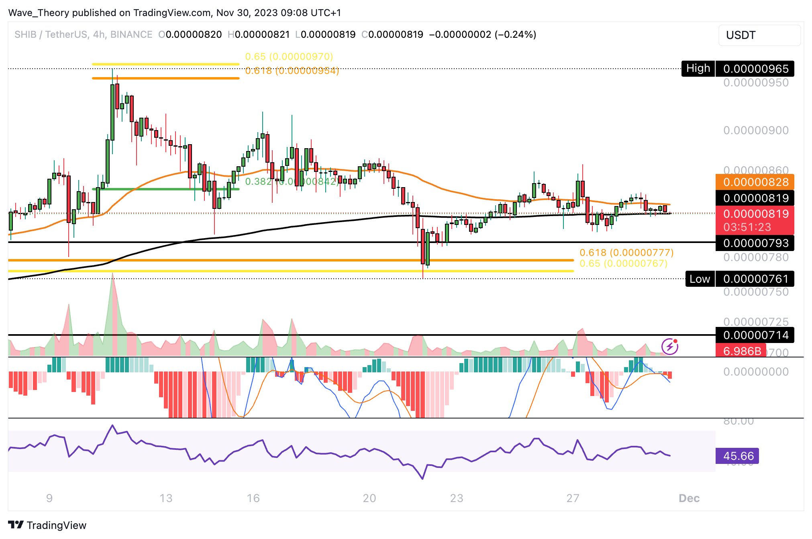812x539 pixels.
Task: Click the 0.00000793 horizontal line price tag
Action: click(755, 243)
